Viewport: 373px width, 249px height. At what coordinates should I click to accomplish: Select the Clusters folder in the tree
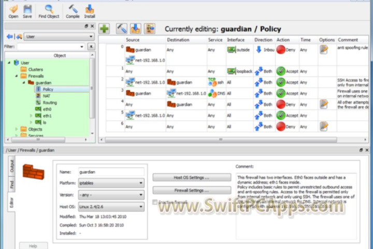pos(35,70)
